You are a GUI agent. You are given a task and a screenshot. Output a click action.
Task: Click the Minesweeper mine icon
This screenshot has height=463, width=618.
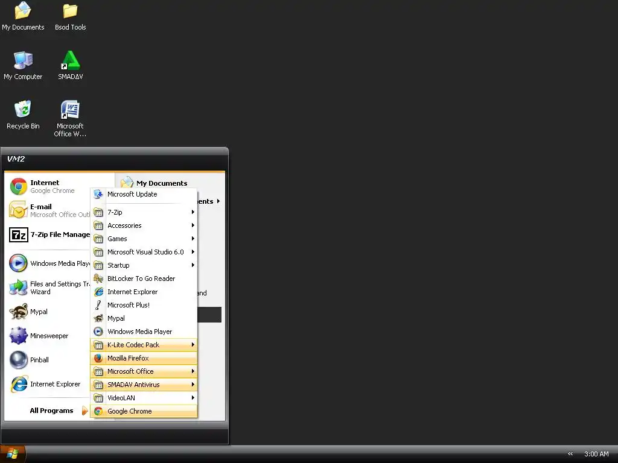click(19, 335)
